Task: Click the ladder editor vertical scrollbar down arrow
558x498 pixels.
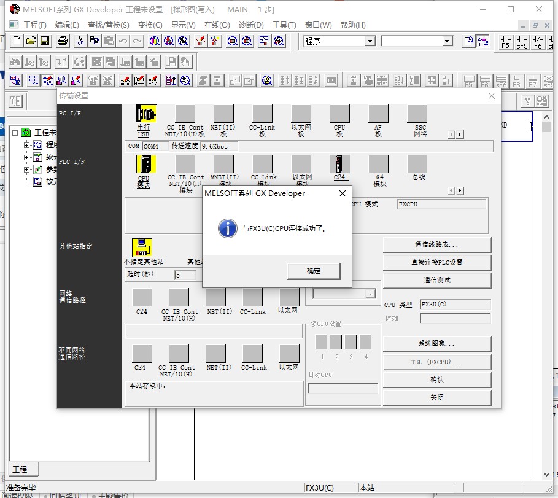Action: click(546, 474)
